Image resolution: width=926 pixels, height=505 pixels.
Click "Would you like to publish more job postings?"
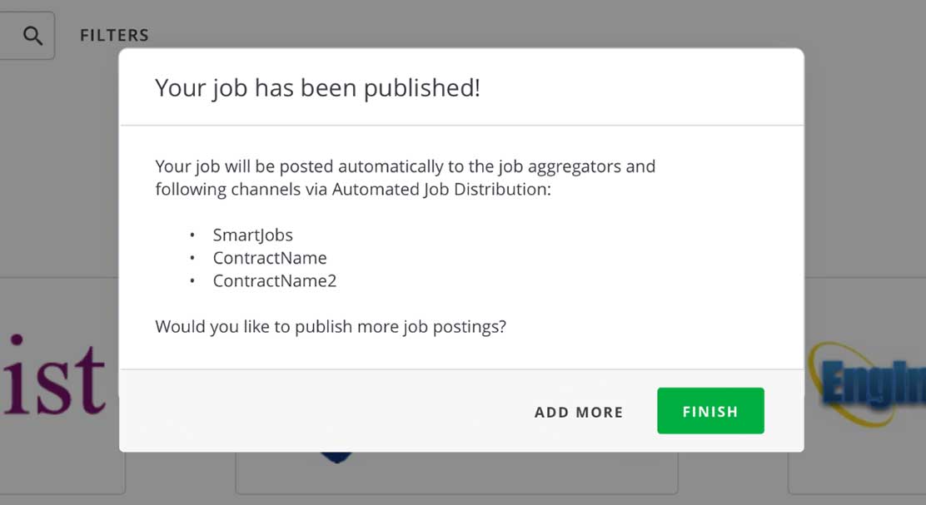pyautogui.click(x=331, y=326)
